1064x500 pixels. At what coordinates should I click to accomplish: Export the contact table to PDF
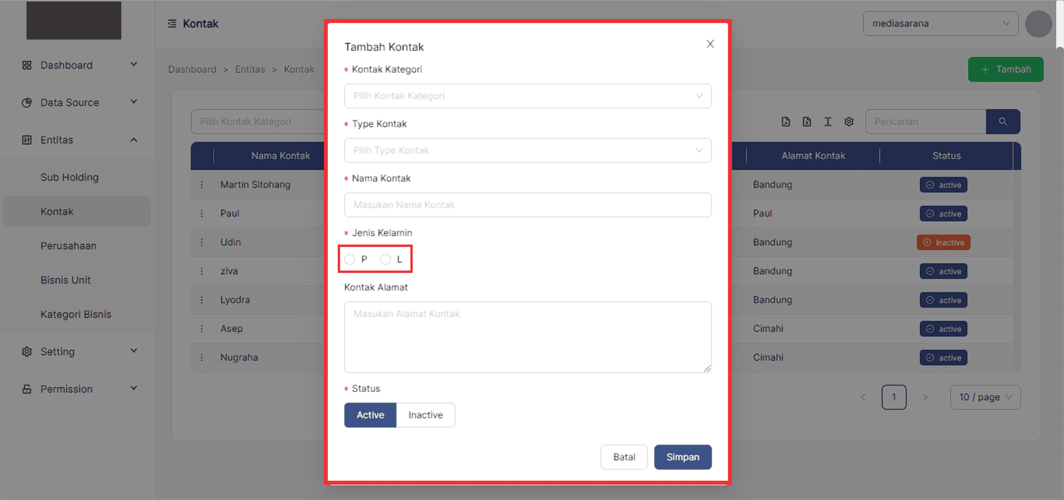click(x=786, y=121)
